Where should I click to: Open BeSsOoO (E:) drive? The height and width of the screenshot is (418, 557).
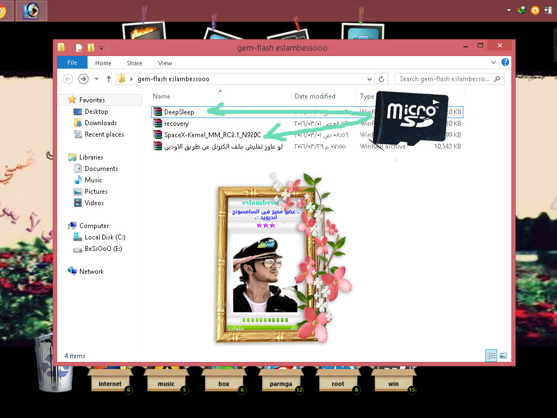103,248
